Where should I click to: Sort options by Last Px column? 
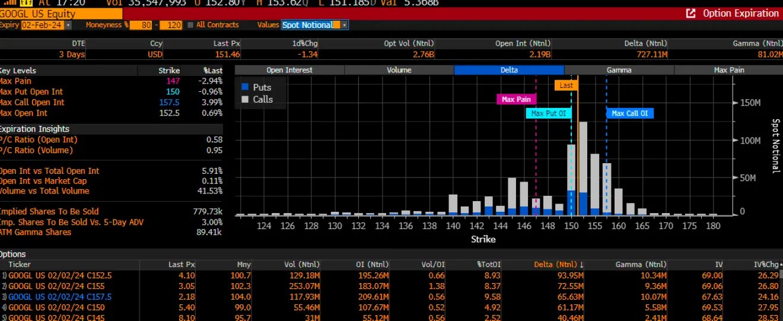[181, 265]
